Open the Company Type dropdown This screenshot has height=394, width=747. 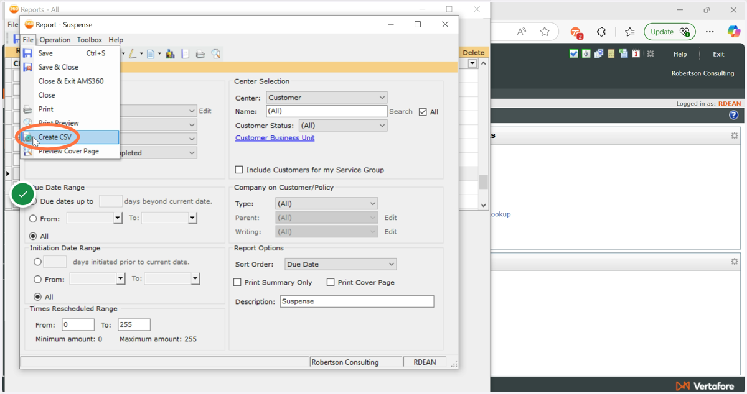pyautogui.click(x=326, y=204)
